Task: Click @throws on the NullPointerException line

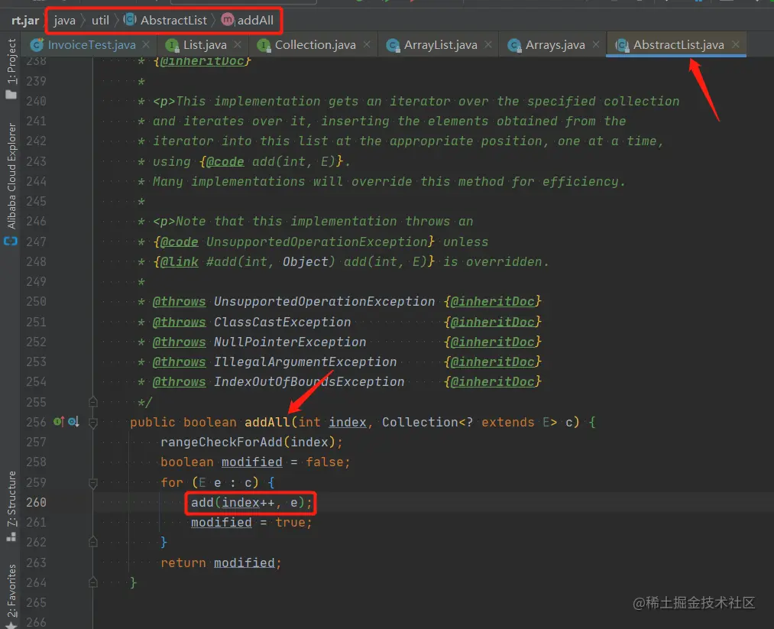Action: (x=180, y=342)
